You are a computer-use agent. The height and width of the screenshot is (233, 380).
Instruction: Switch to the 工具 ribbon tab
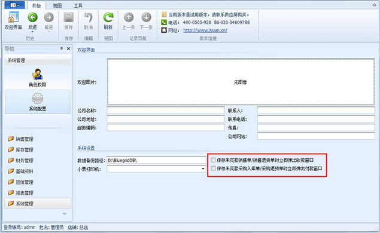[x=78, y=5]
